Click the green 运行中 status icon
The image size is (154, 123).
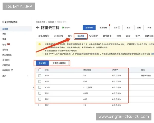(x=63, y=28)
